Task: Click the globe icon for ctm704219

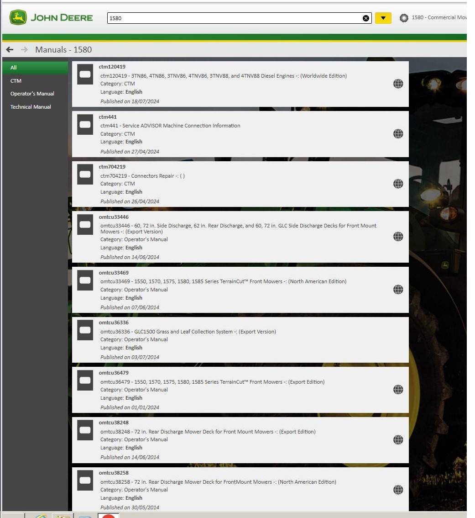Action: 398,184
